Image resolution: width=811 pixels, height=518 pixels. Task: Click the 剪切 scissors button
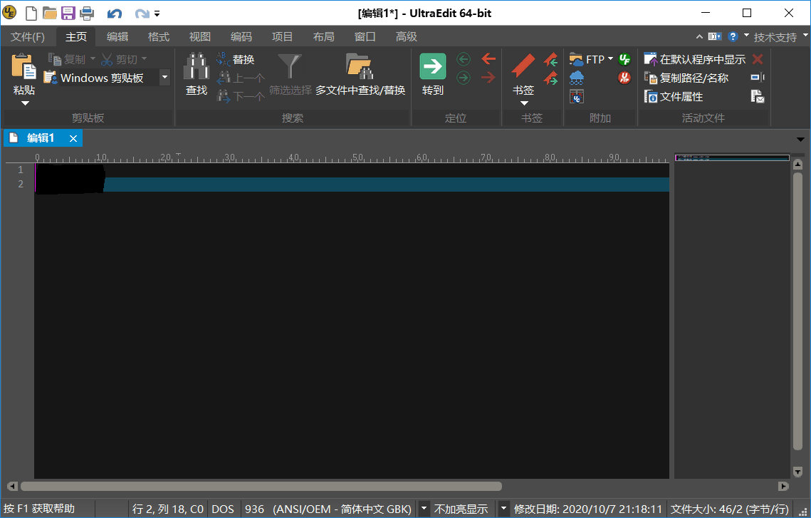coord(119,60)
